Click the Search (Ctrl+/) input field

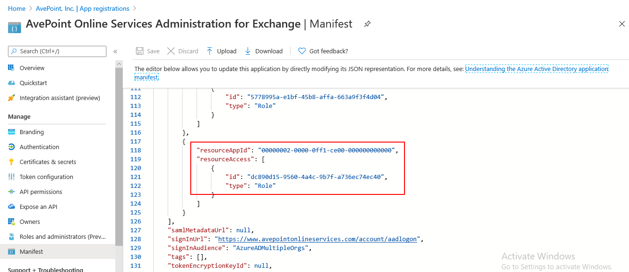(56, 51)
